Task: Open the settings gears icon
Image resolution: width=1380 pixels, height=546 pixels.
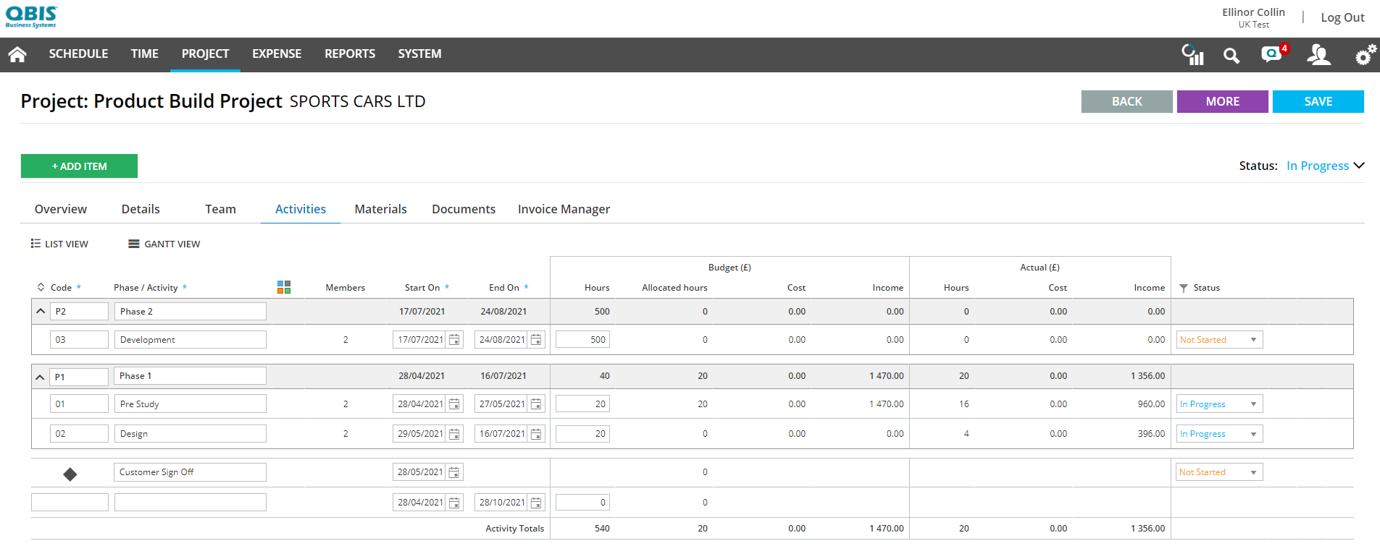Action: click(x=1365, y=54)
